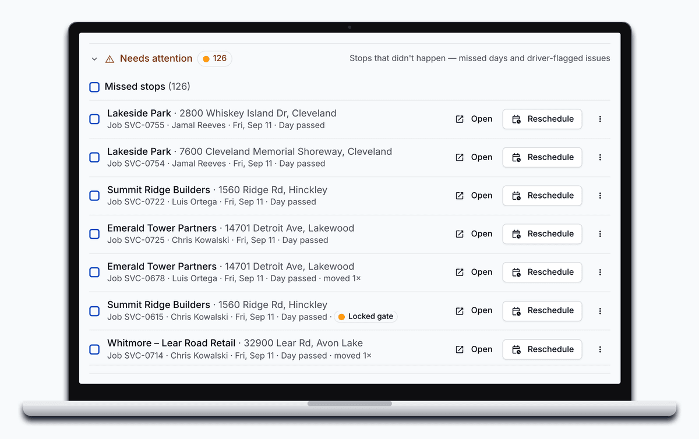Viewport: 699px width, 439px height.
Task: Click address 7600 Cleveland Memorial Shoreway, Cleveland
Action: coord(285,151)
